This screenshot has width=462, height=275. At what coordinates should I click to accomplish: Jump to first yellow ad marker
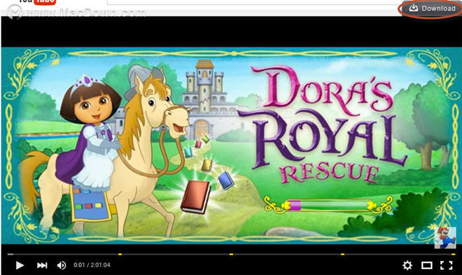pos(119,254)
